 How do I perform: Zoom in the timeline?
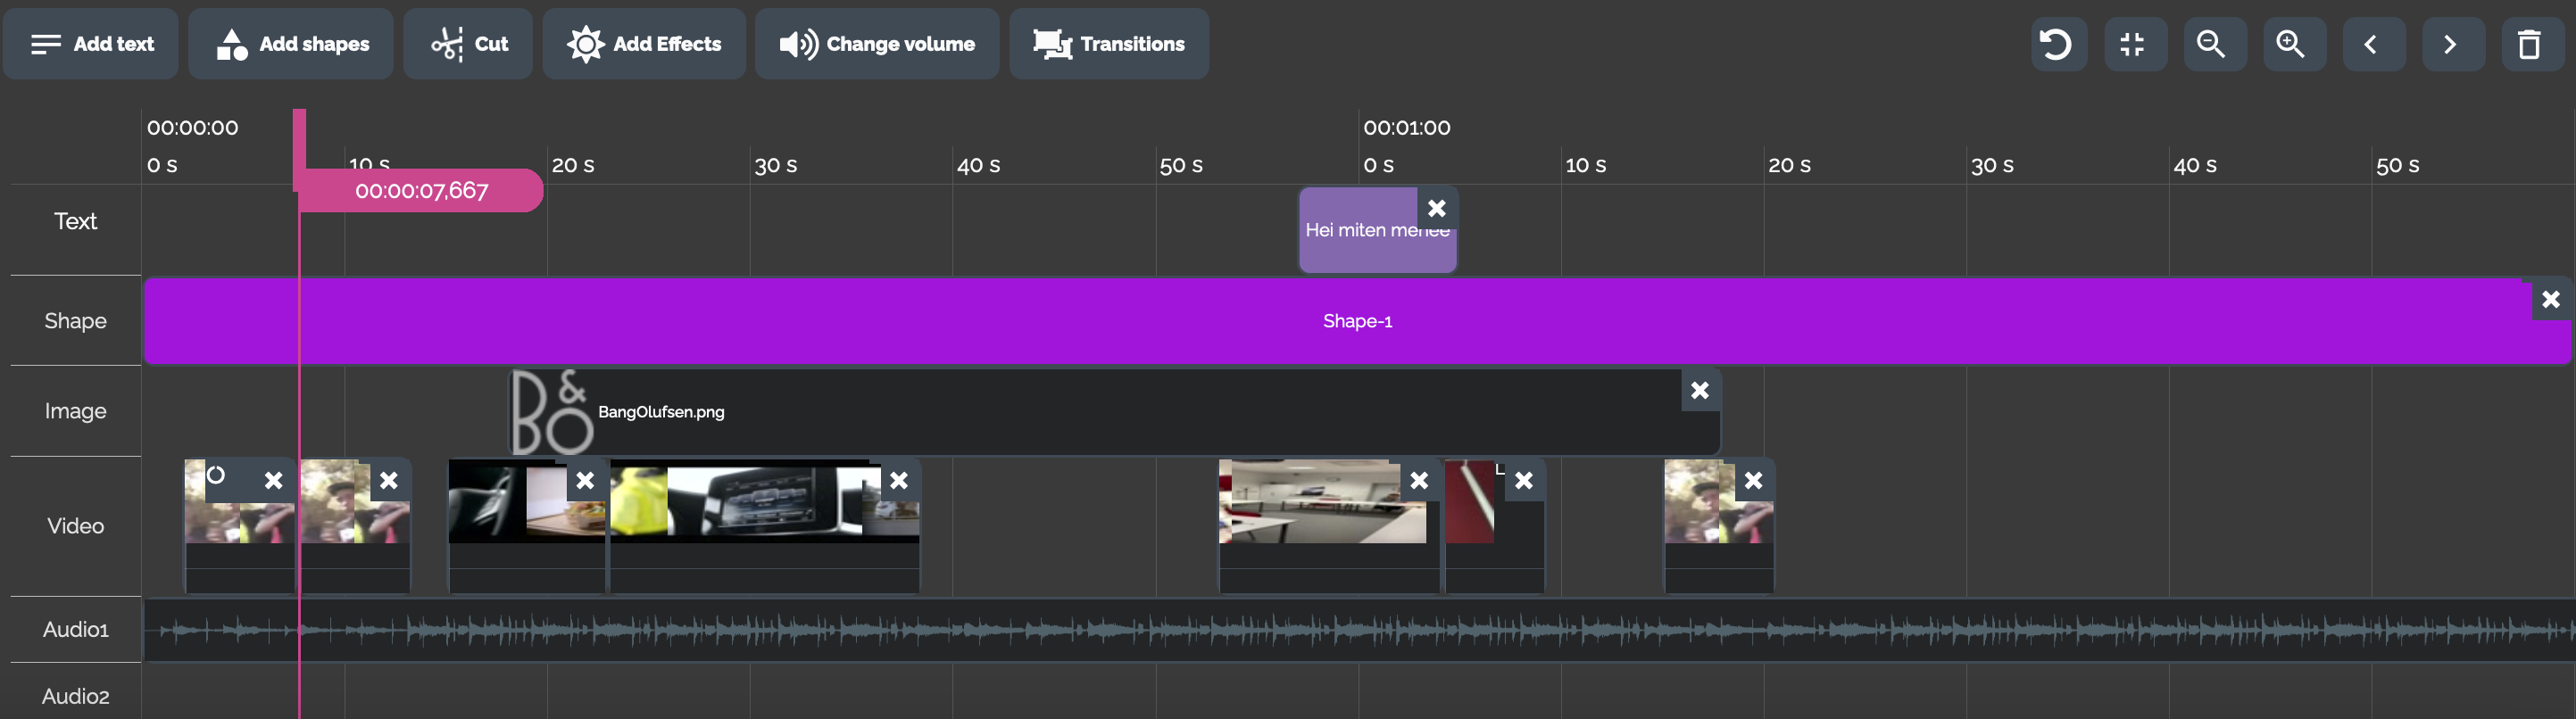coord(2292,44)
